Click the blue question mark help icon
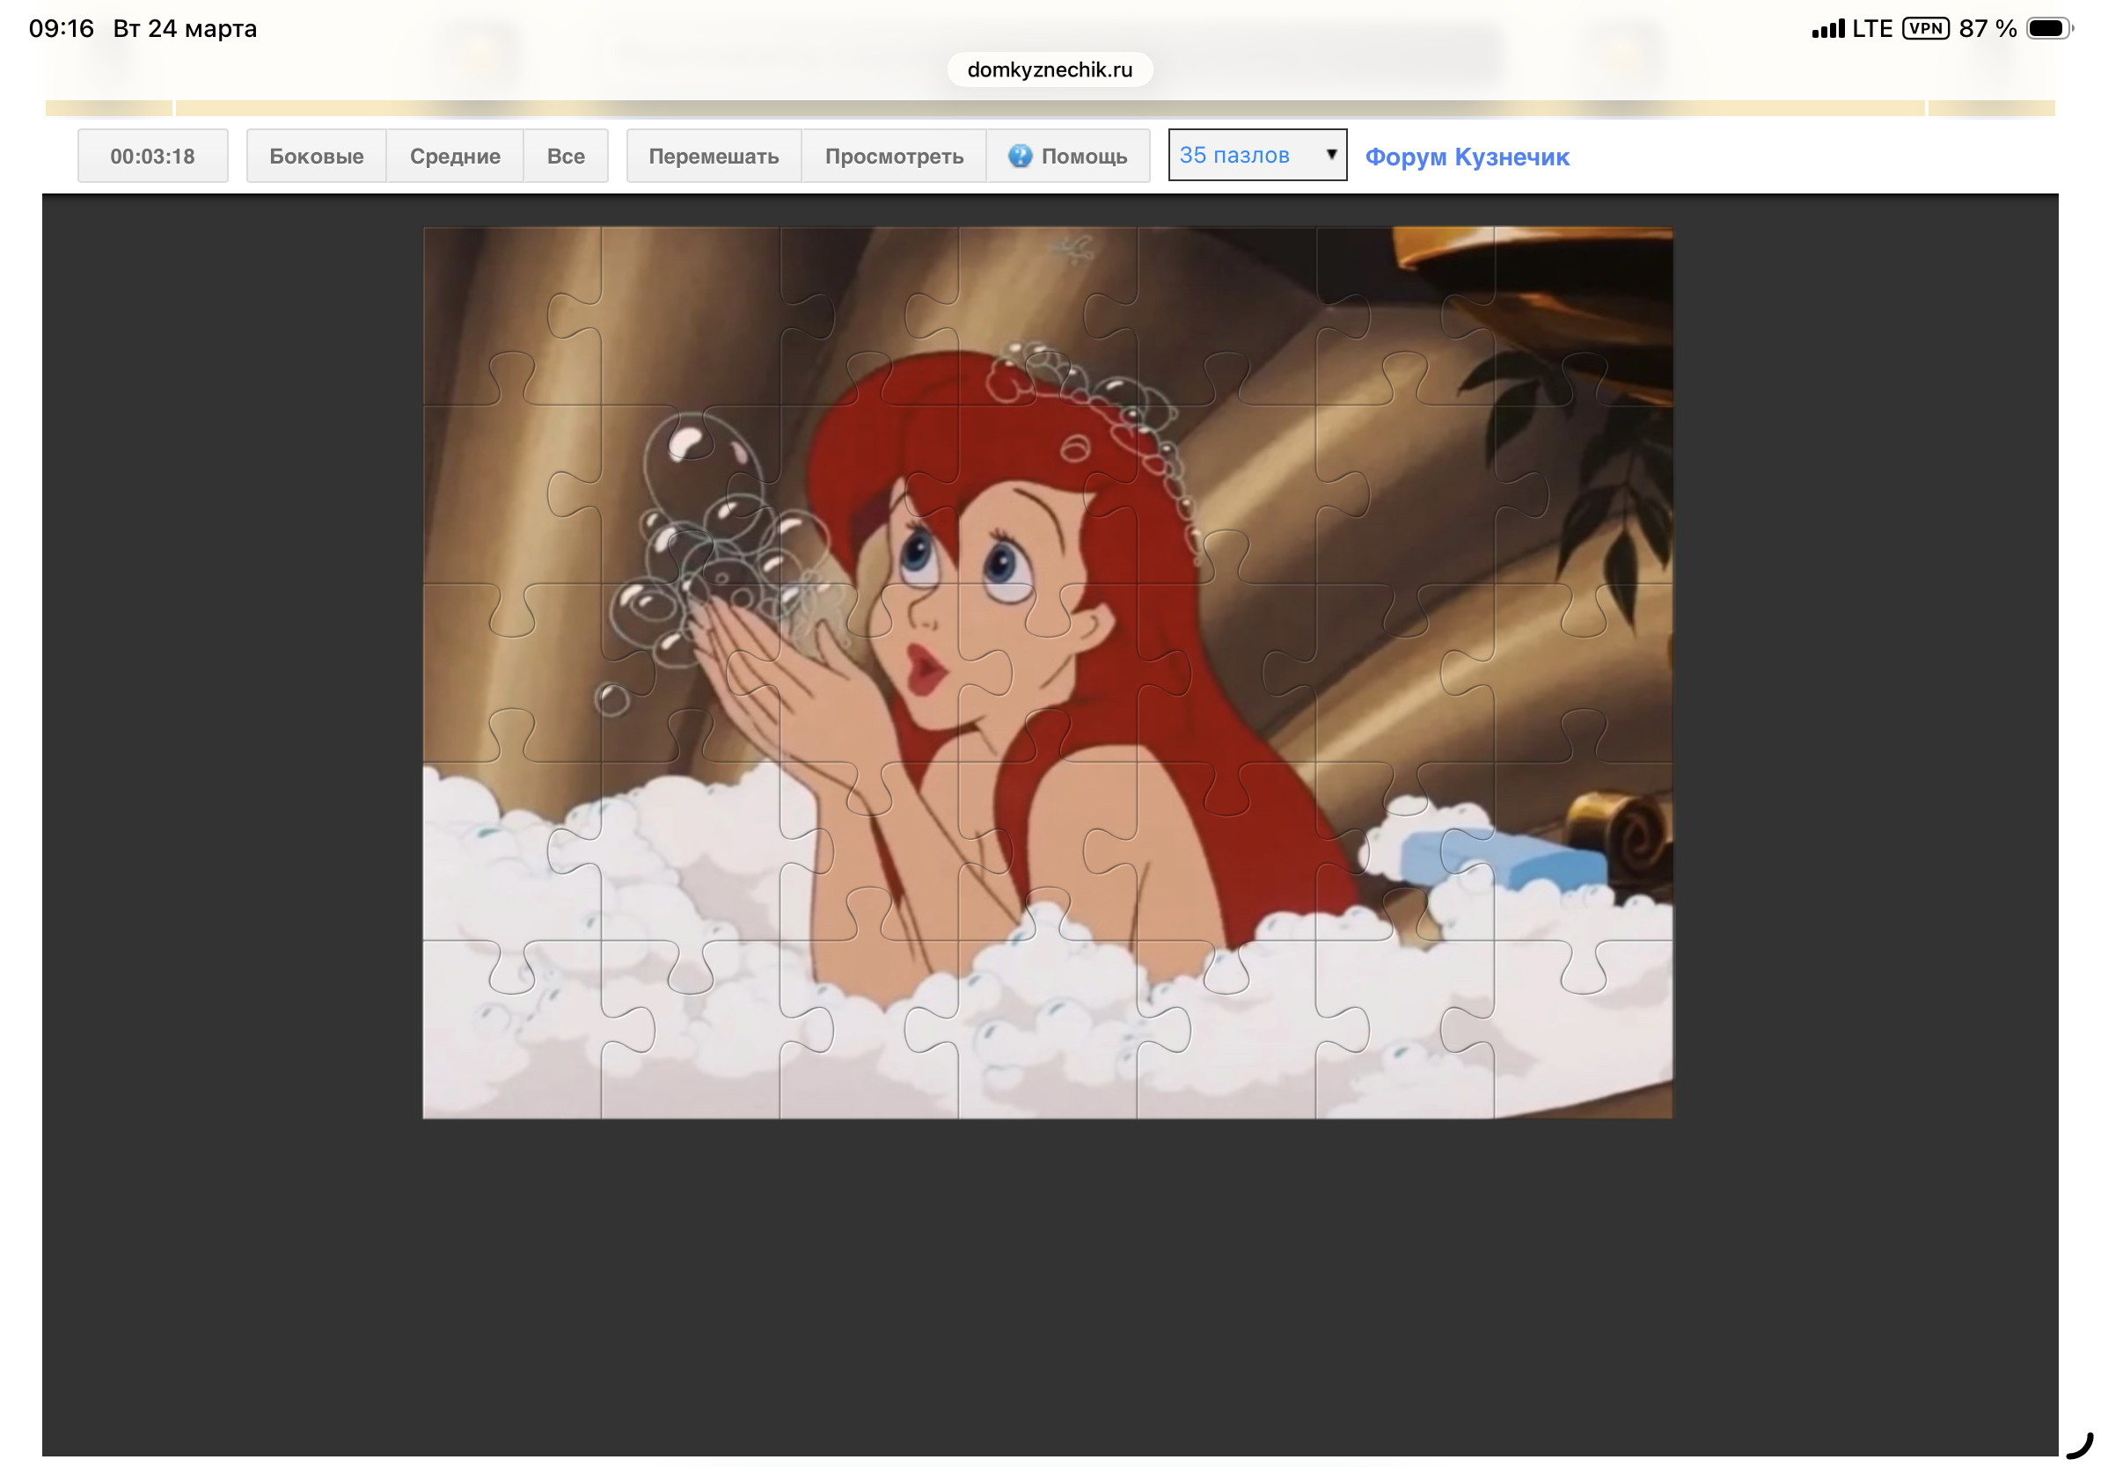This screenshot has width=2101, height=1467. 1020,157
